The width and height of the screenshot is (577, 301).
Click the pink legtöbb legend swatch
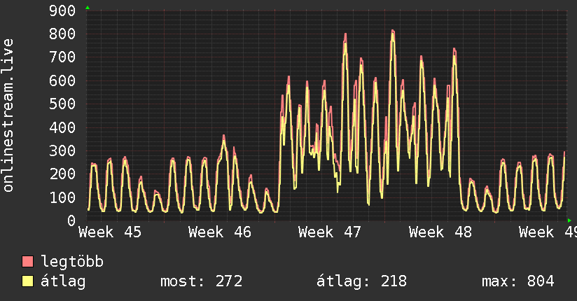click(x=27, y=261)
